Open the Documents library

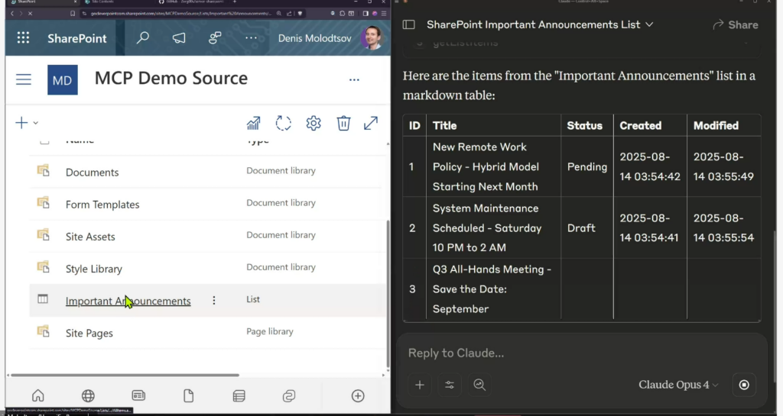click(x=93, y=173)
